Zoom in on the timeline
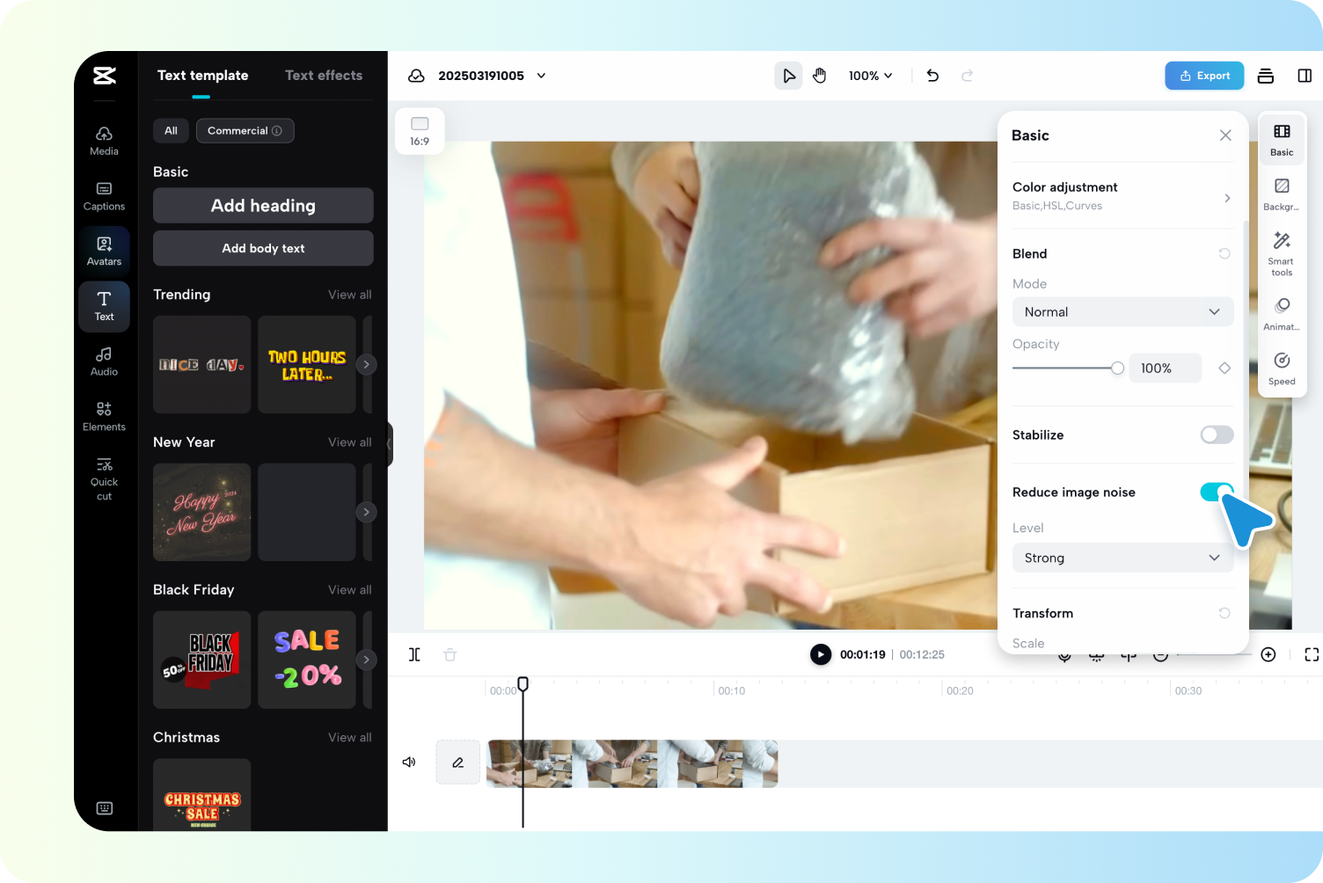The height and width of the screenshot is (883, 1323). click(x=1268, y=654)
